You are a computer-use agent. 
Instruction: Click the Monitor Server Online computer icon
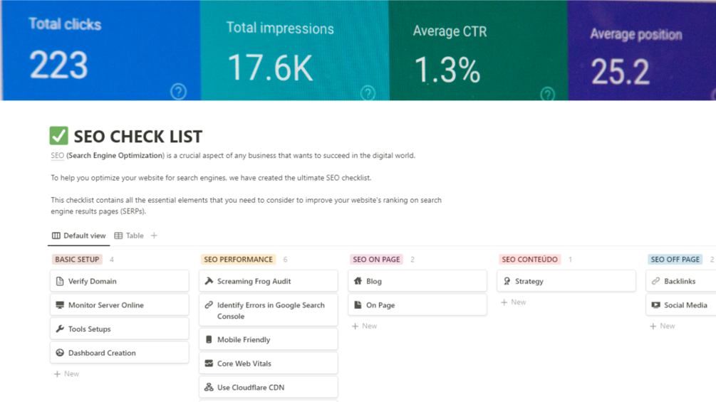tap(60, 305)
